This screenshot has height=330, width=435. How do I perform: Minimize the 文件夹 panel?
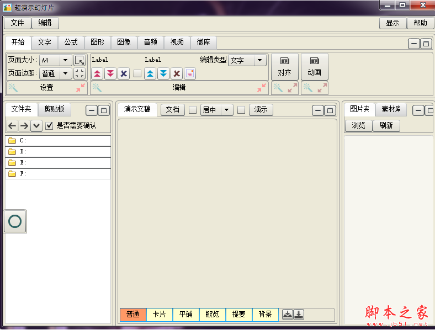pyautogui.click(x=92, y=111)
